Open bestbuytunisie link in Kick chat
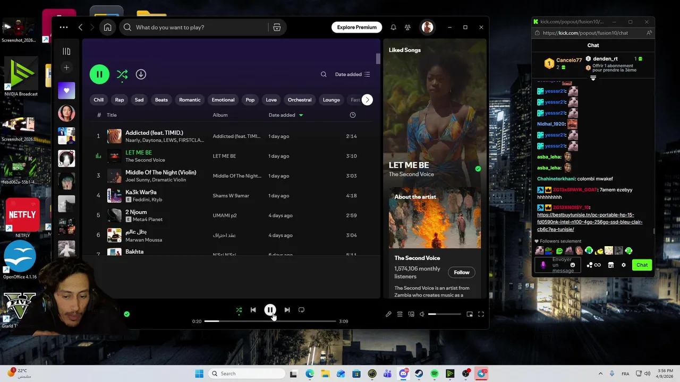This screenshot has width=680, height=382. (x=590, y=222)
